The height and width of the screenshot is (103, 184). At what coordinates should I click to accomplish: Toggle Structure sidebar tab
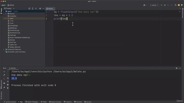tap(1, 95)
